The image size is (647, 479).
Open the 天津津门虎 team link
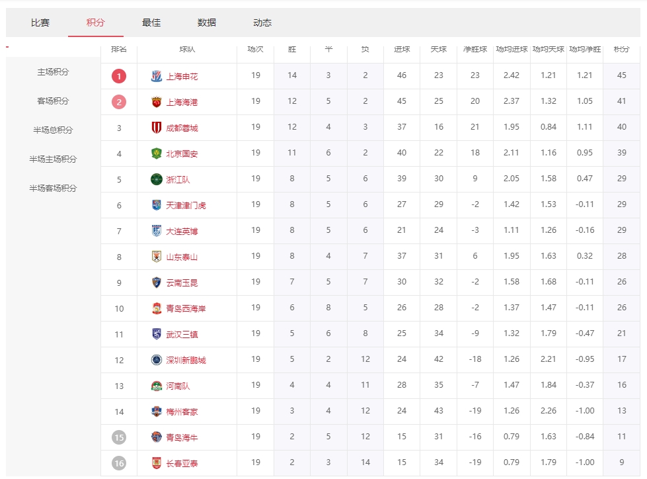(x=186, y=206)
